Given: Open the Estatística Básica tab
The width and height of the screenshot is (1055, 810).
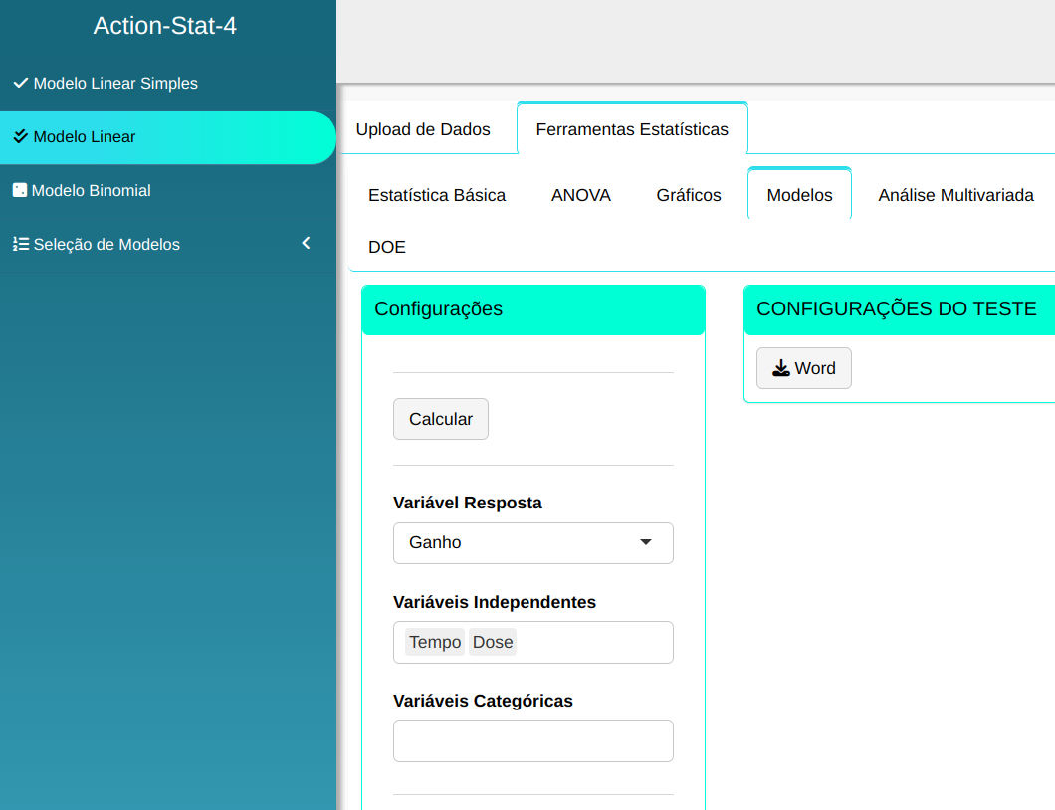Looking at the screenshot, I should tap(437, 195).
